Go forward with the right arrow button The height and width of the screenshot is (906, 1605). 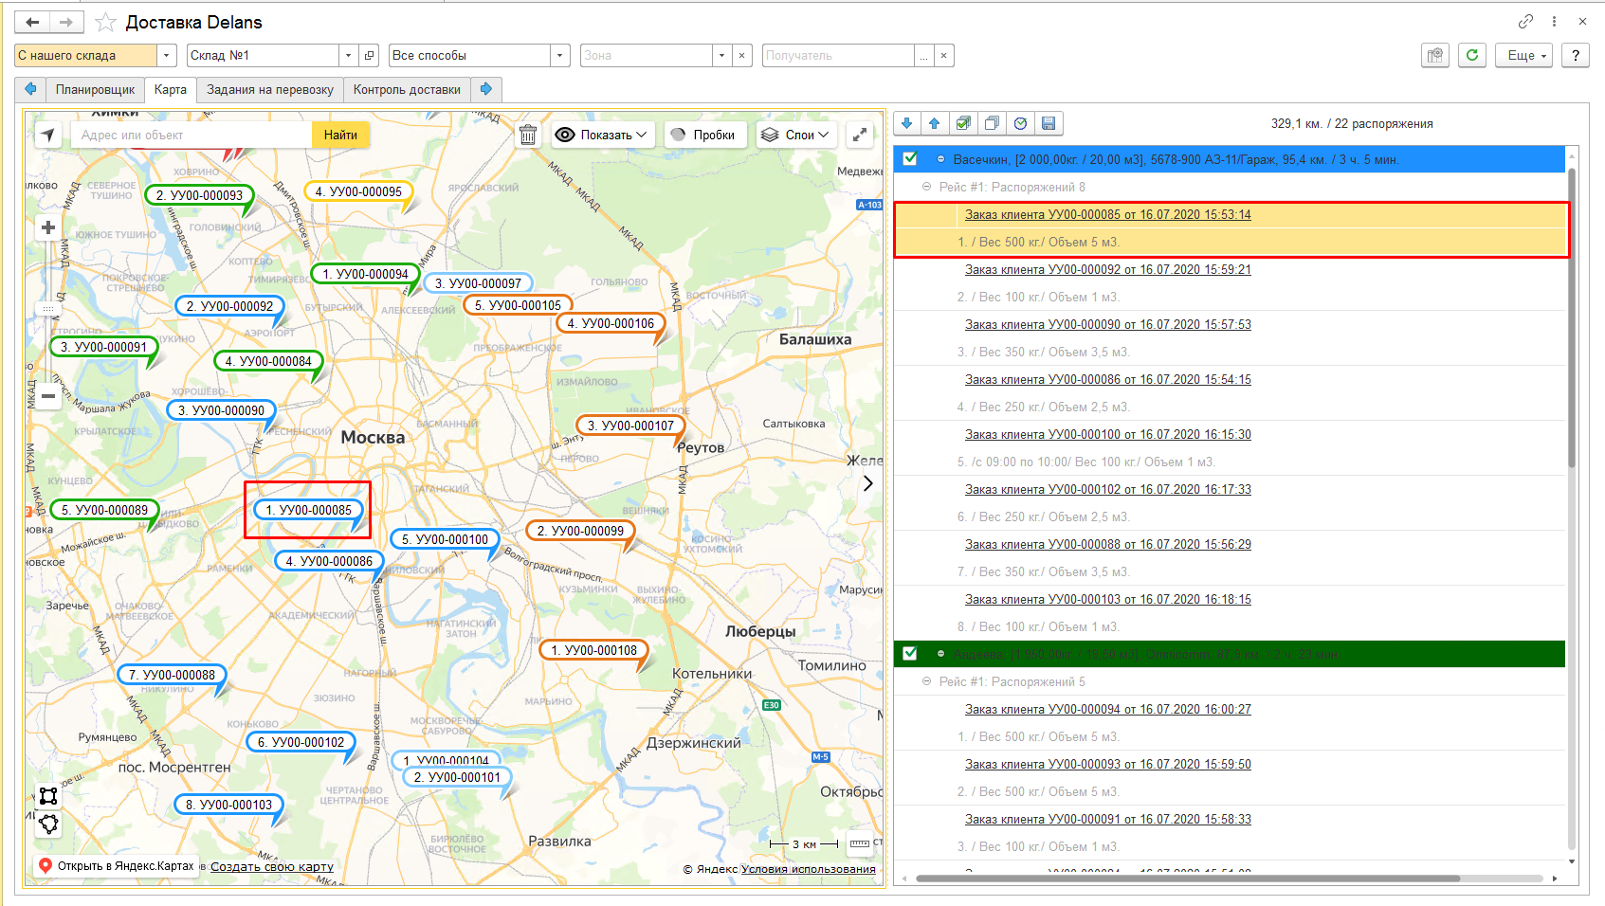66,22
